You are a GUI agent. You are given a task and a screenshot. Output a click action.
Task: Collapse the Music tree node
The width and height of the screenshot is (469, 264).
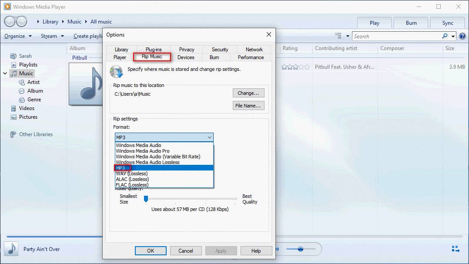(x=5, y=73)
